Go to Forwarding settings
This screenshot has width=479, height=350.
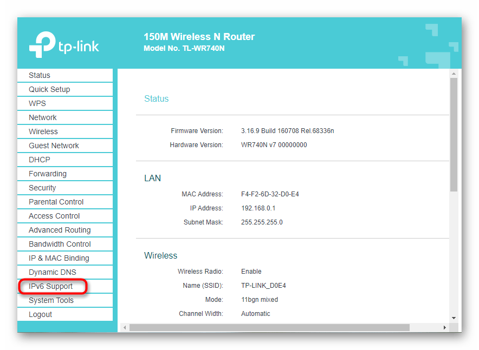pos(48,174)
